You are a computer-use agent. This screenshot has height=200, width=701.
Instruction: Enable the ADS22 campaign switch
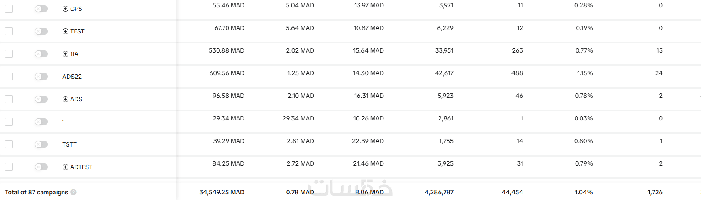(41, 77)
